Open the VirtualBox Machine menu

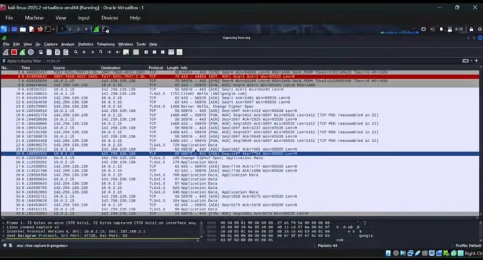click(x=34, y=18)
